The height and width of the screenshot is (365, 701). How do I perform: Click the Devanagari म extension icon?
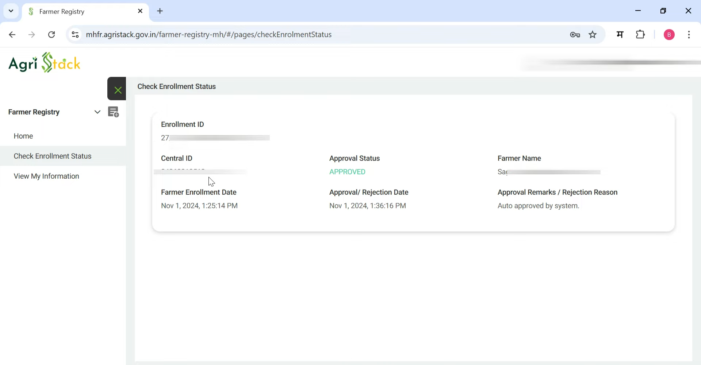coord(620,34)
